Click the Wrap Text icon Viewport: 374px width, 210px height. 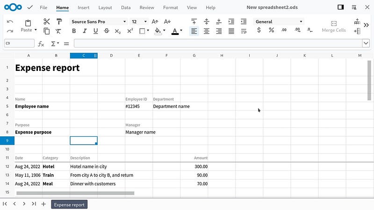[244, 31]
